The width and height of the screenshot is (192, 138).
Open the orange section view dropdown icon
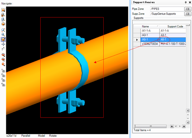point(3,64)
